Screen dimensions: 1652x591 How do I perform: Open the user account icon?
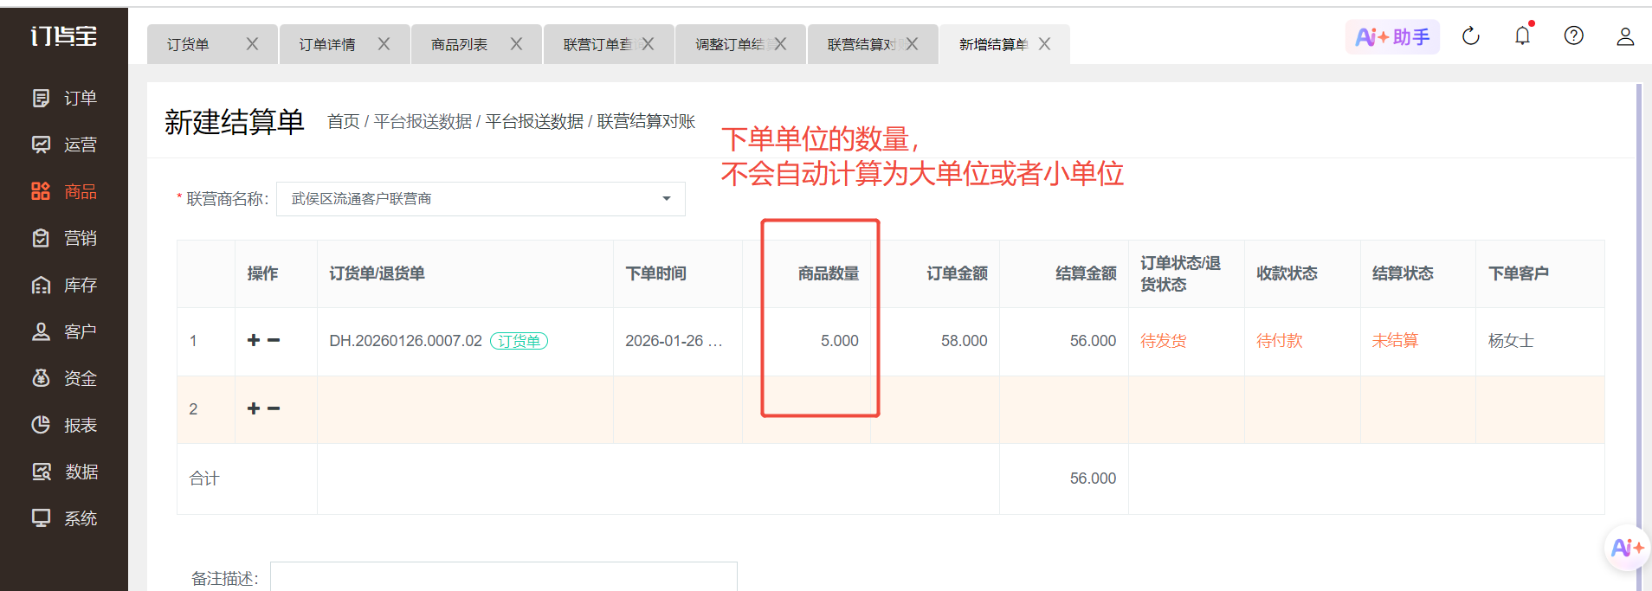[1625, 36]
